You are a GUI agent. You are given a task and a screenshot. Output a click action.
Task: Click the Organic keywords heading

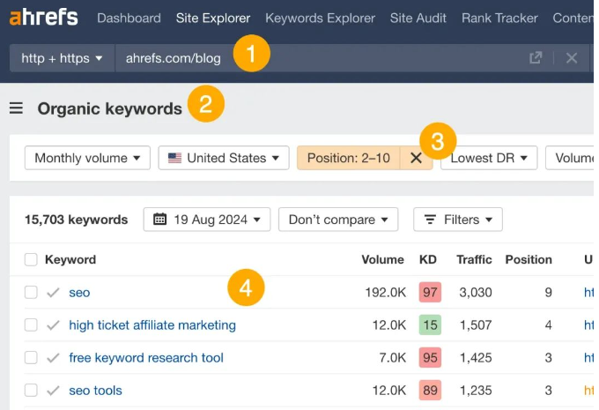(x=109, y=108)
